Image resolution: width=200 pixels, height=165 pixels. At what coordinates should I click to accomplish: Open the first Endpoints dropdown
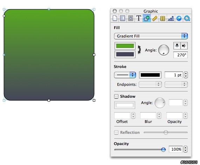[x=150, y=84]
